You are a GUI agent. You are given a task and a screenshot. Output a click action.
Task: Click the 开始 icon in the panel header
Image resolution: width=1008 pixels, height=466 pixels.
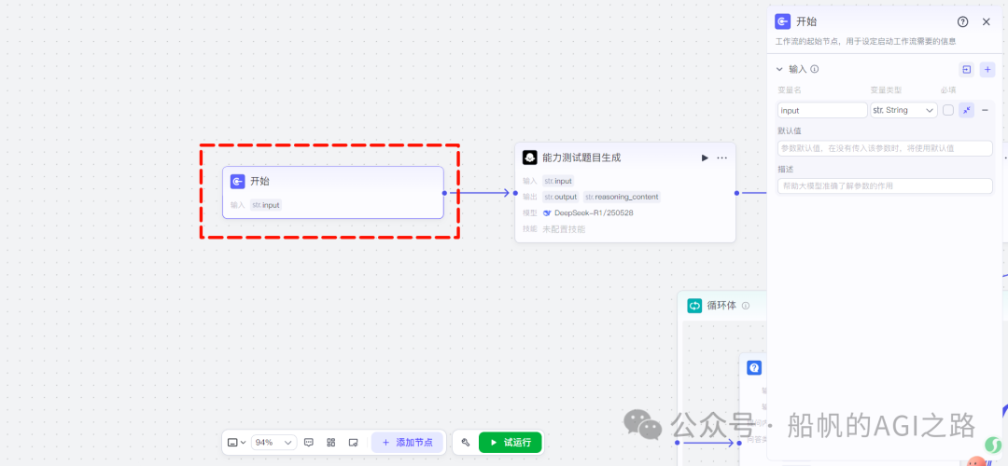pos(782,21)
